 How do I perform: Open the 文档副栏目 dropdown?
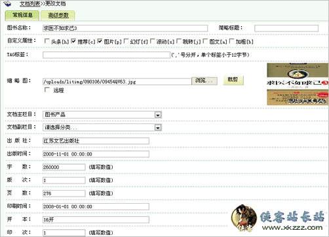click(x=102, y=127)
